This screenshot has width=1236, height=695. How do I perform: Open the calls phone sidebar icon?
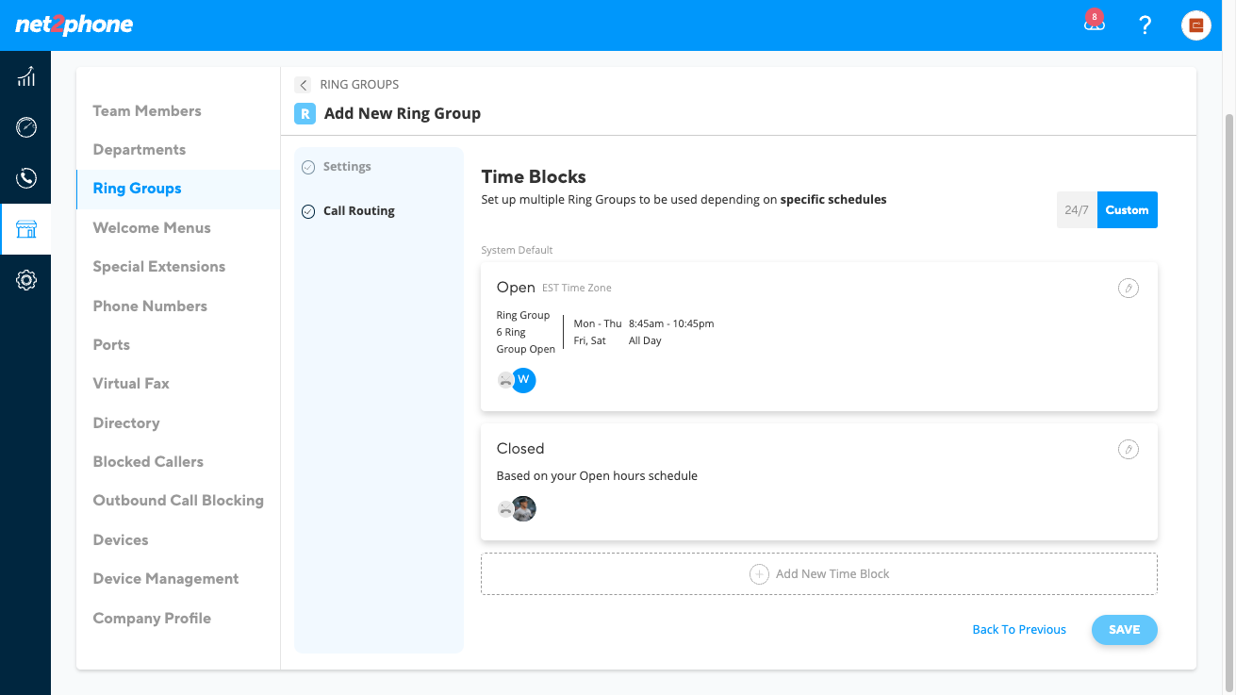pos(25,178)
